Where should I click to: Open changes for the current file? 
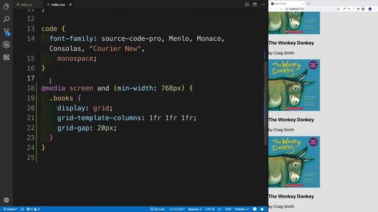[247, 5]
